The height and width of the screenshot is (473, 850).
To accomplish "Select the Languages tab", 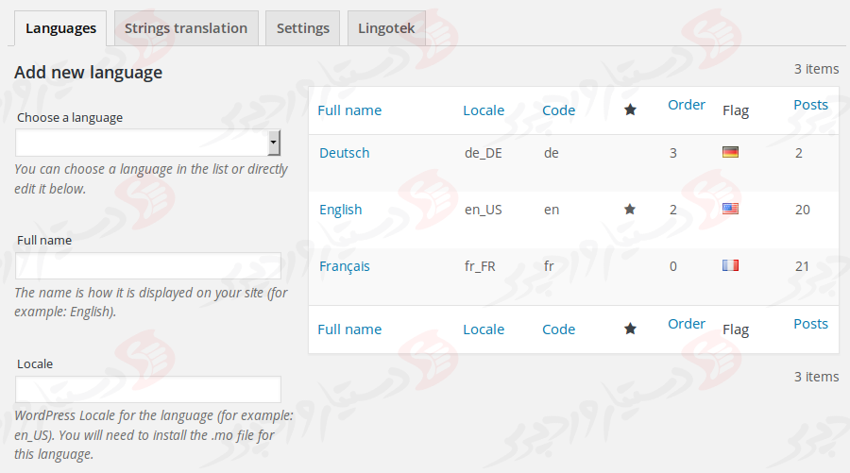I will click(60, 28).
